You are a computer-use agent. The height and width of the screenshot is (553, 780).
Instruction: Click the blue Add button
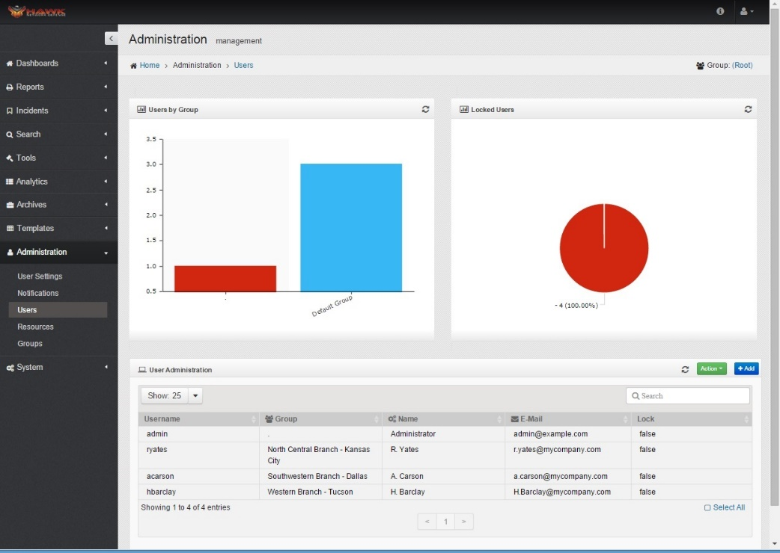click(746, 369)
